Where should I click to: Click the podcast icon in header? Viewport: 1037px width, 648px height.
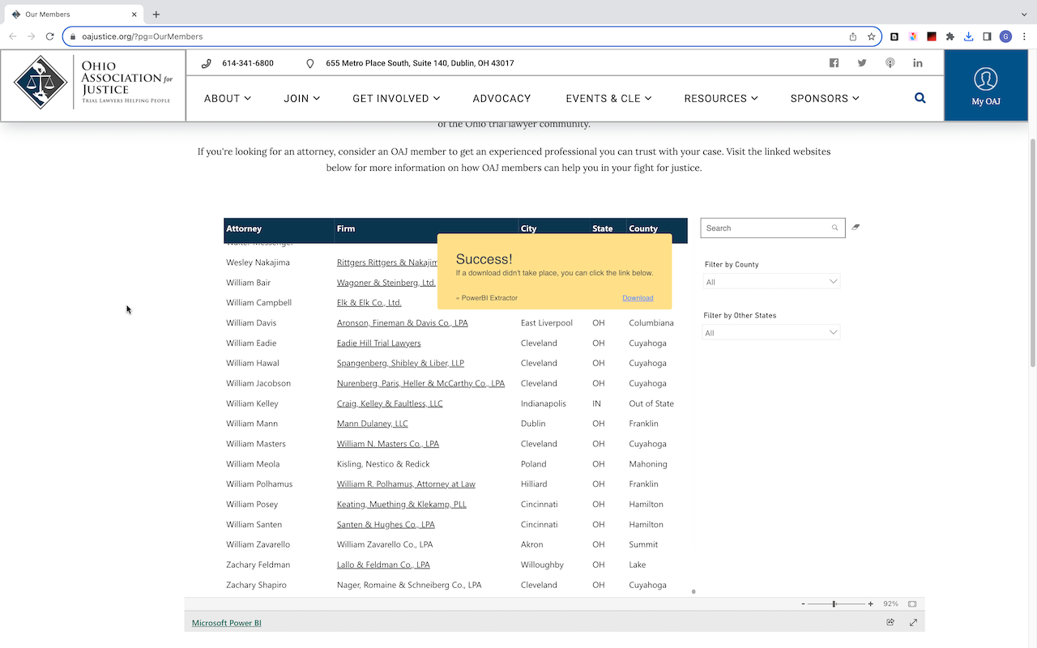[890, 63]
